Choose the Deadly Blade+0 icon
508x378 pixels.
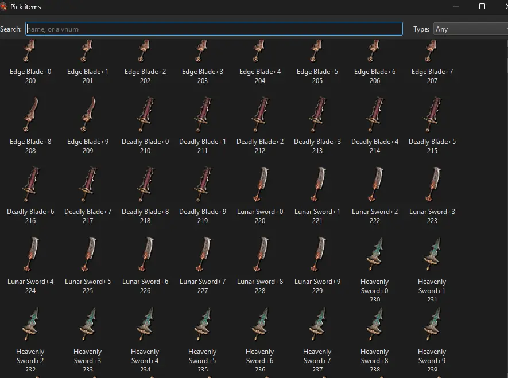[x=145, y=115]
